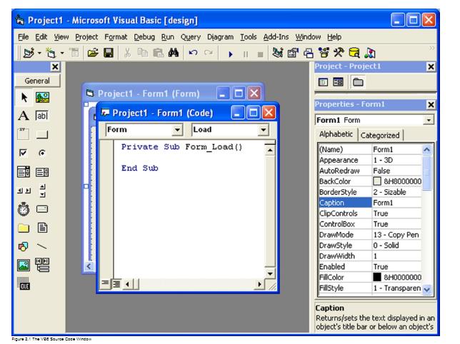Viewport: 460px width, 344px height.
Task: Select the Pointer tool in toolbox
Action: coord(24,97)
